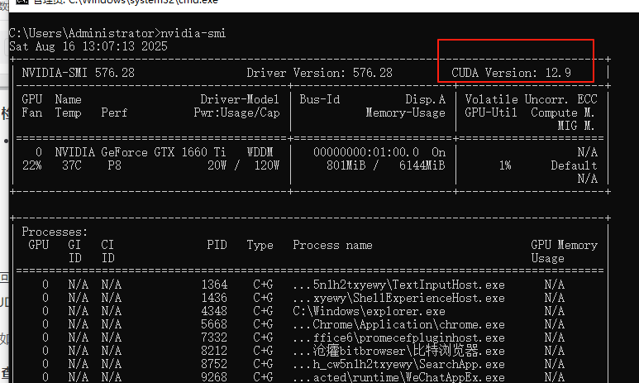Select the NVIDIA GeForce GTX 1660 Ti name
Image resolution: width=639 pixels, height=383 pixels.
[x=141, y=152]
